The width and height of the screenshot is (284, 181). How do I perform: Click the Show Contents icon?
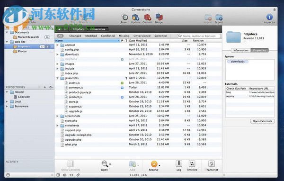(71, 163)
